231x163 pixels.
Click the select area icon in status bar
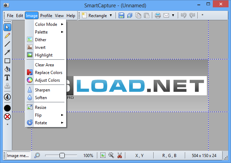(103, 155)
